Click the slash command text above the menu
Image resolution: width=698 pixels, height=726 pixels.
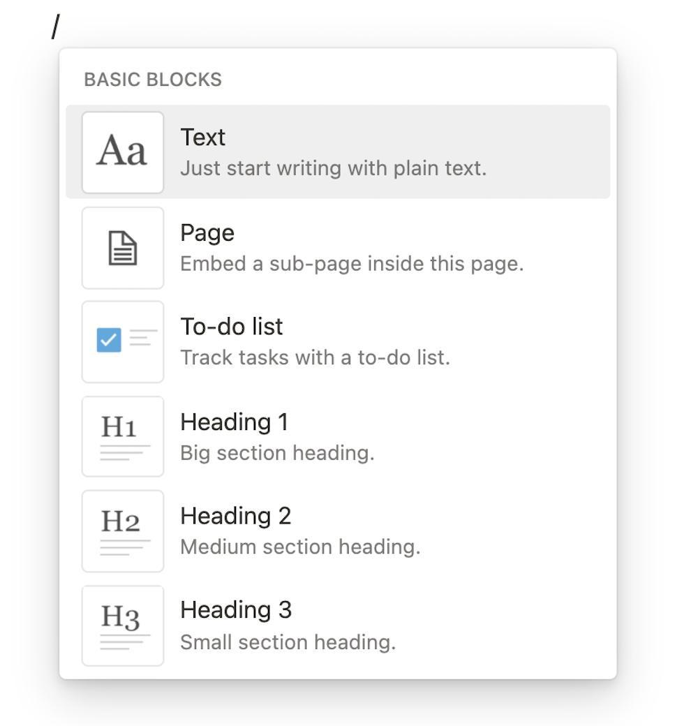tap(56, 28)
